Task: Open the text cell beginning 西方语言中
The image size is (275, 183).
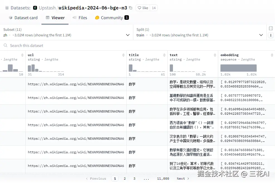Action: point(193,125)
